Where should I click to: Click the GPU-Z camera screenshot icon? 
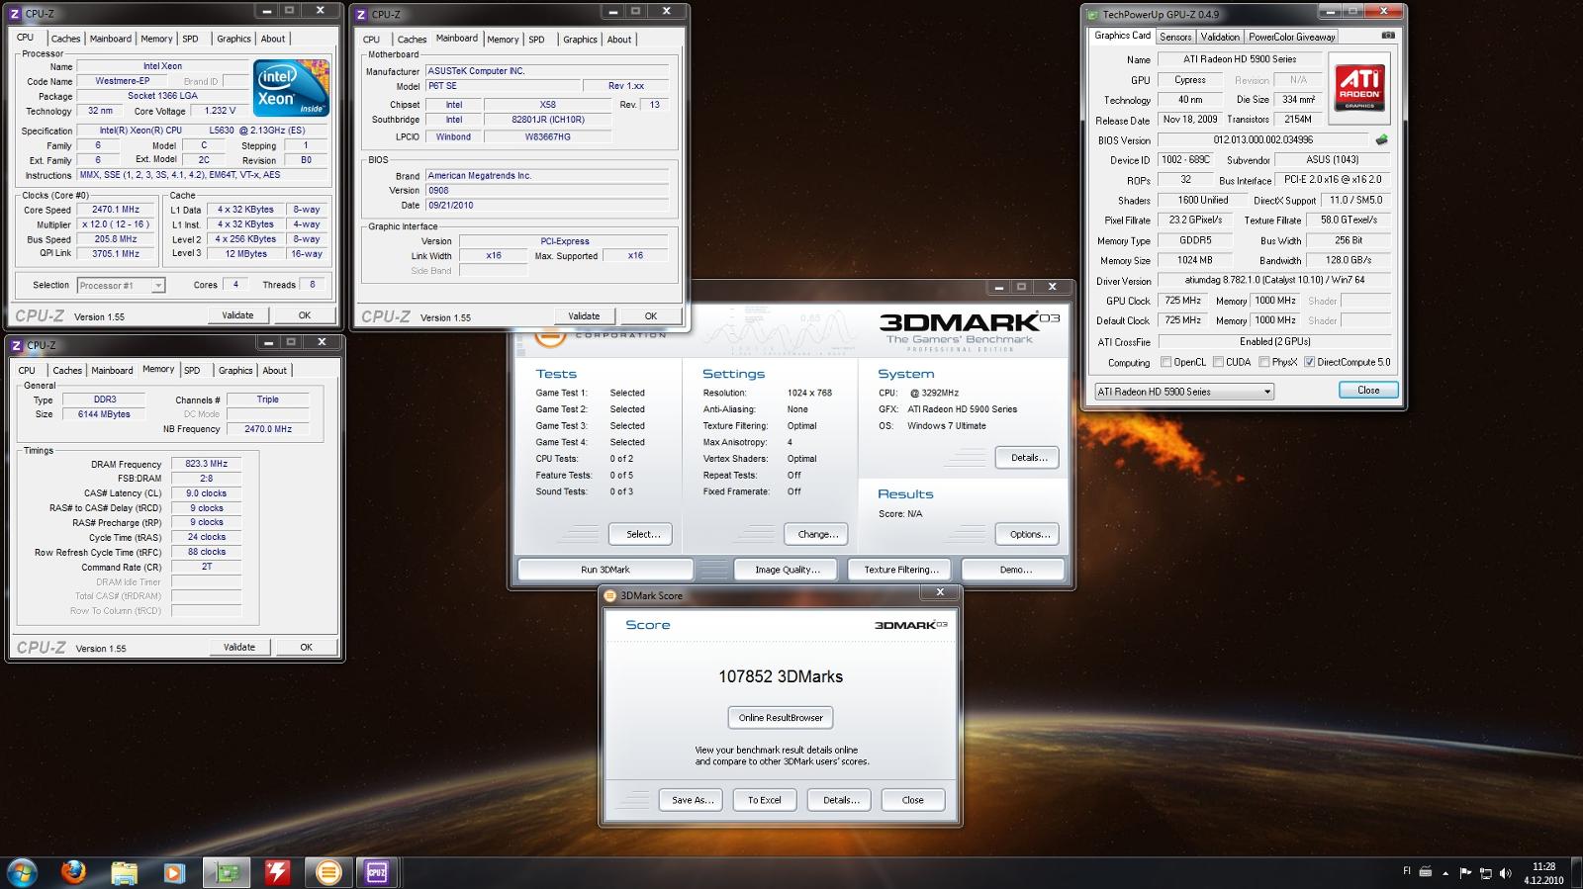coord(1388,36)
